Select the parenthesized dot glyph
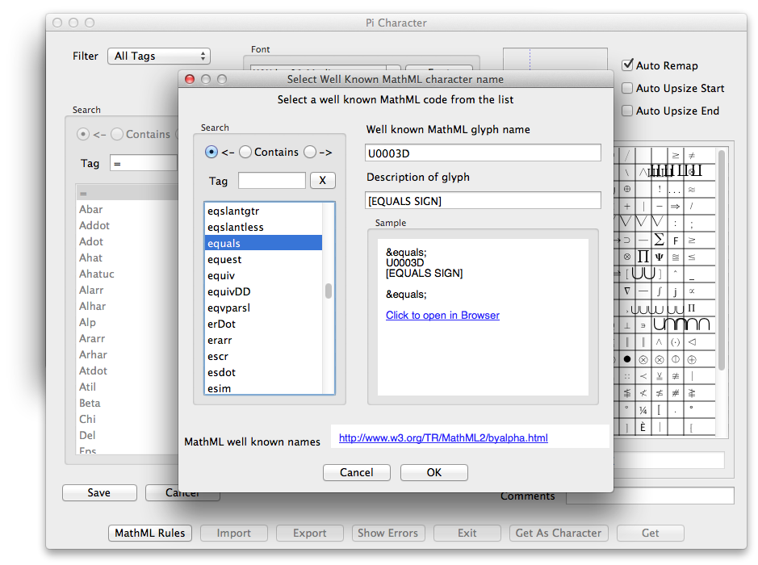Screen dimensions: 758x565 coord(676,342)
